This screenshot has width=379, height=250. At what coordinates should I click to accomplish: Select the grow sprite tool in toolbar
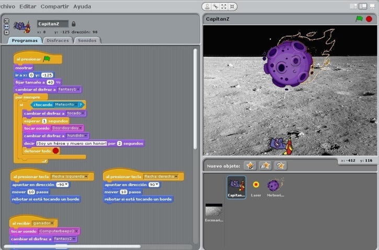(224, 7)
